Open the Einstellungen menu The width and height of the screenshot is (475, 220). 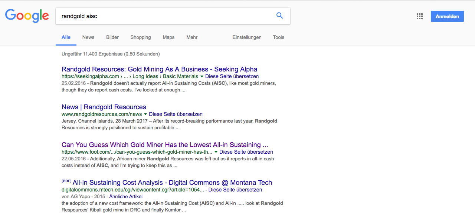(247, 37)
